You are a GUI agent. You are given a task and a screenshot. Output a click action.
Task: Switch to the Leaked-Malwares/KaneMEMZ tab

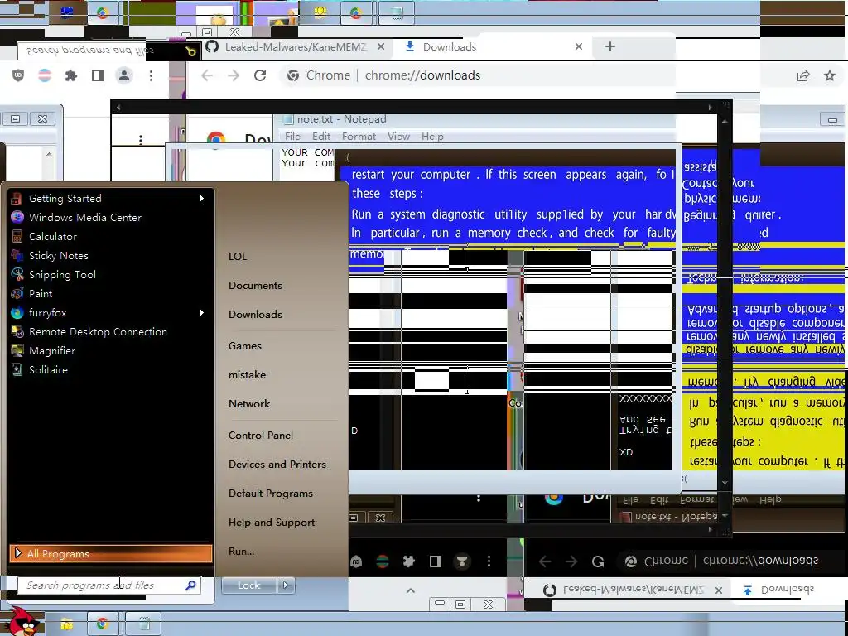pos(296,46)
